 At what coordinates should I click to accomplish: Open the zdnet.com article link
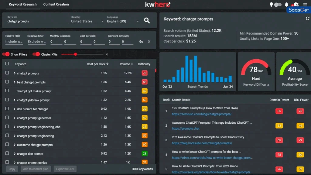212,158
